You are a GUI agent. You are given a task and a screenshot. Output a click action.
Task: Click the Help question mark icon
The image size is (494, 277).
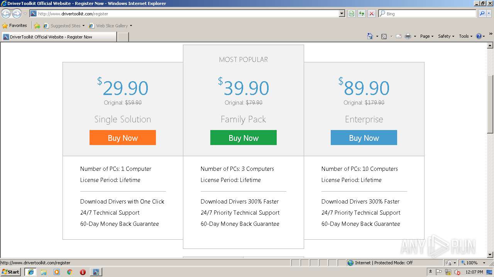[479, 36]
